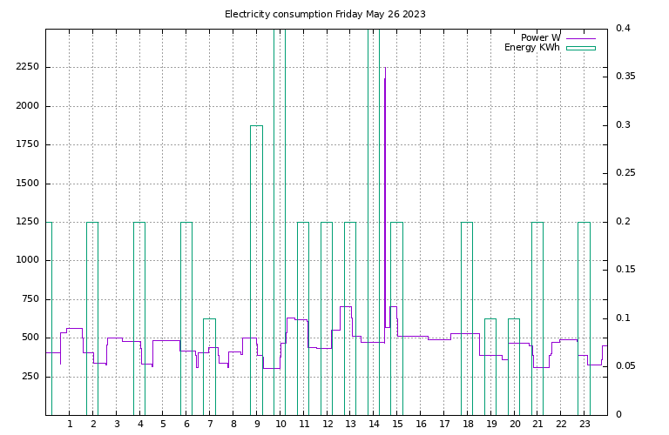Click the 0.2 right axis label
The width and height of the screenshot is (669, 435).
[x=623, y=222]
